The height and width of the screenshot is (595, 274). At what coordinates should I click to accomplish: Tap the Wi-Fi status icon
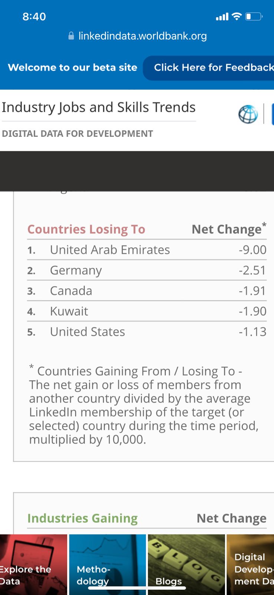pyautogui.click(x=236, y=16)
